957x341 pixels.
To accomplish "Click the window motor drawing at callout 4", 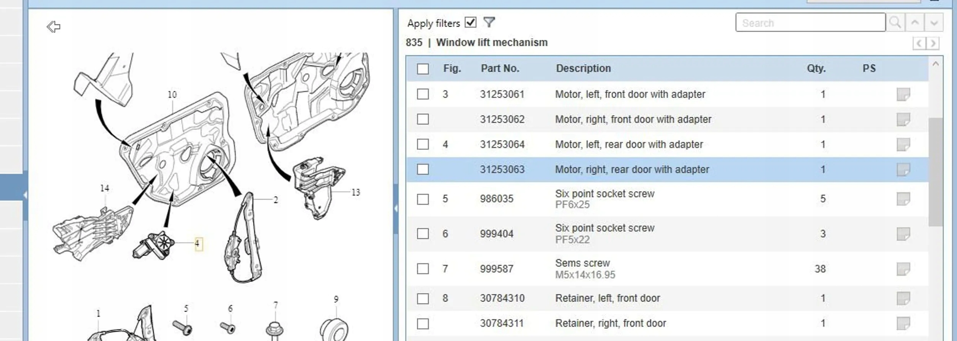I will tap(154, 246).
